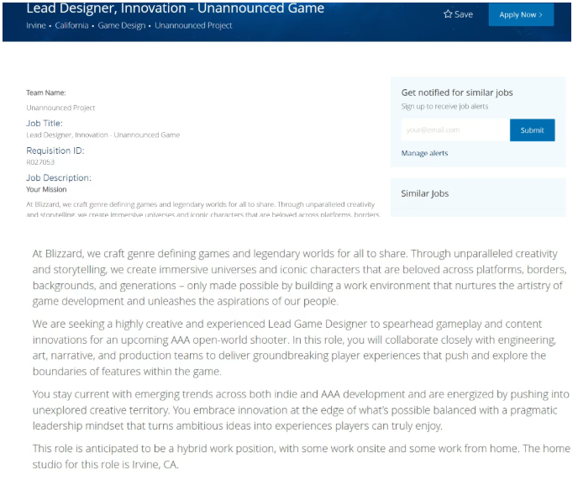The width and height of the screenshot is (578, 480).
Task: Expand the Similar Jobs panel heading
Action: tap(425, 193)
